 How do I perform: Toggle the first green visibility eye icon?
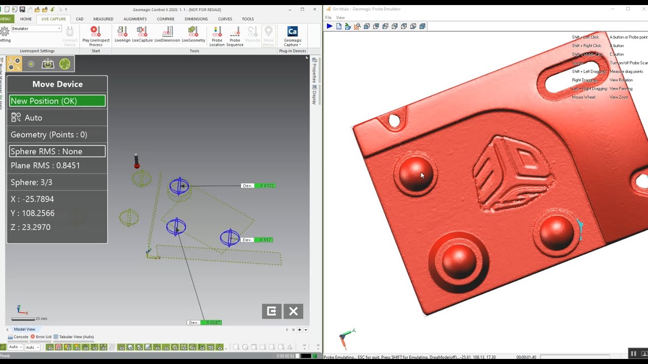point(50,347)
